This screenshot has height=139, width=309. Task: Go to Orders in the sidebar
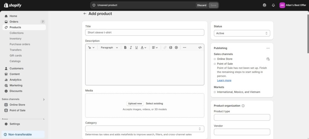point(14,22)
